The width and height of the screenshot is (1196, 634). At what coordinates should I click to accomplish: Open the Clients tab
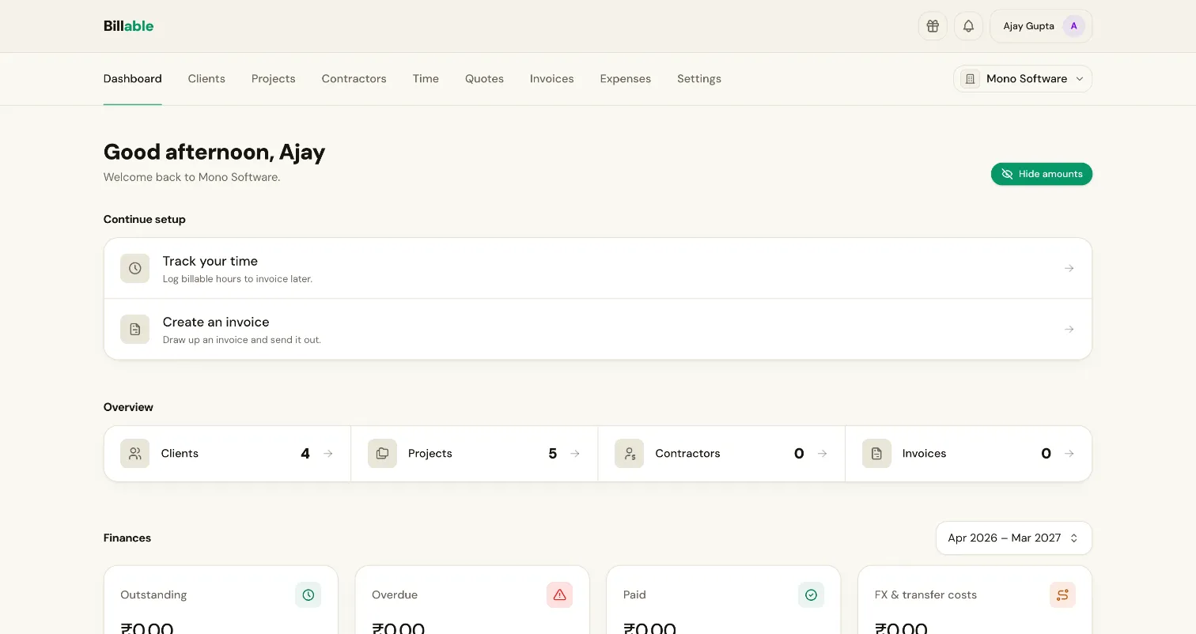coord(206,78)
